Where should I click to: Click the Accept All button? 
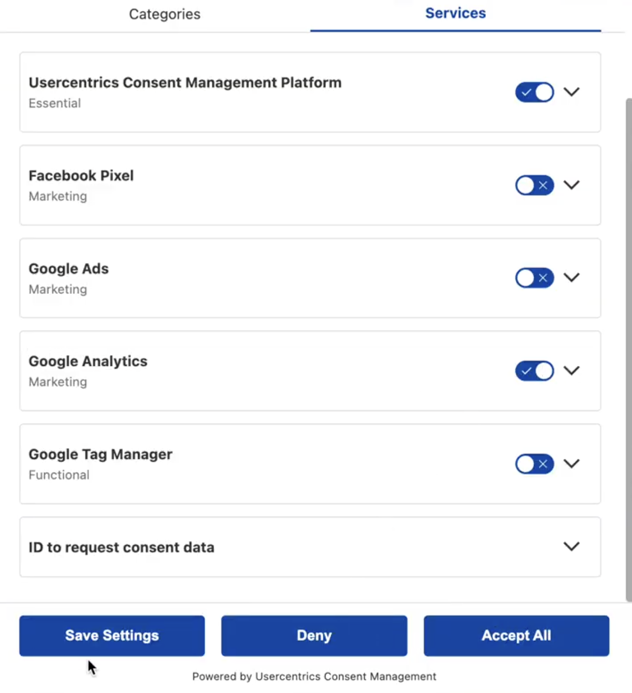point(516,636)
